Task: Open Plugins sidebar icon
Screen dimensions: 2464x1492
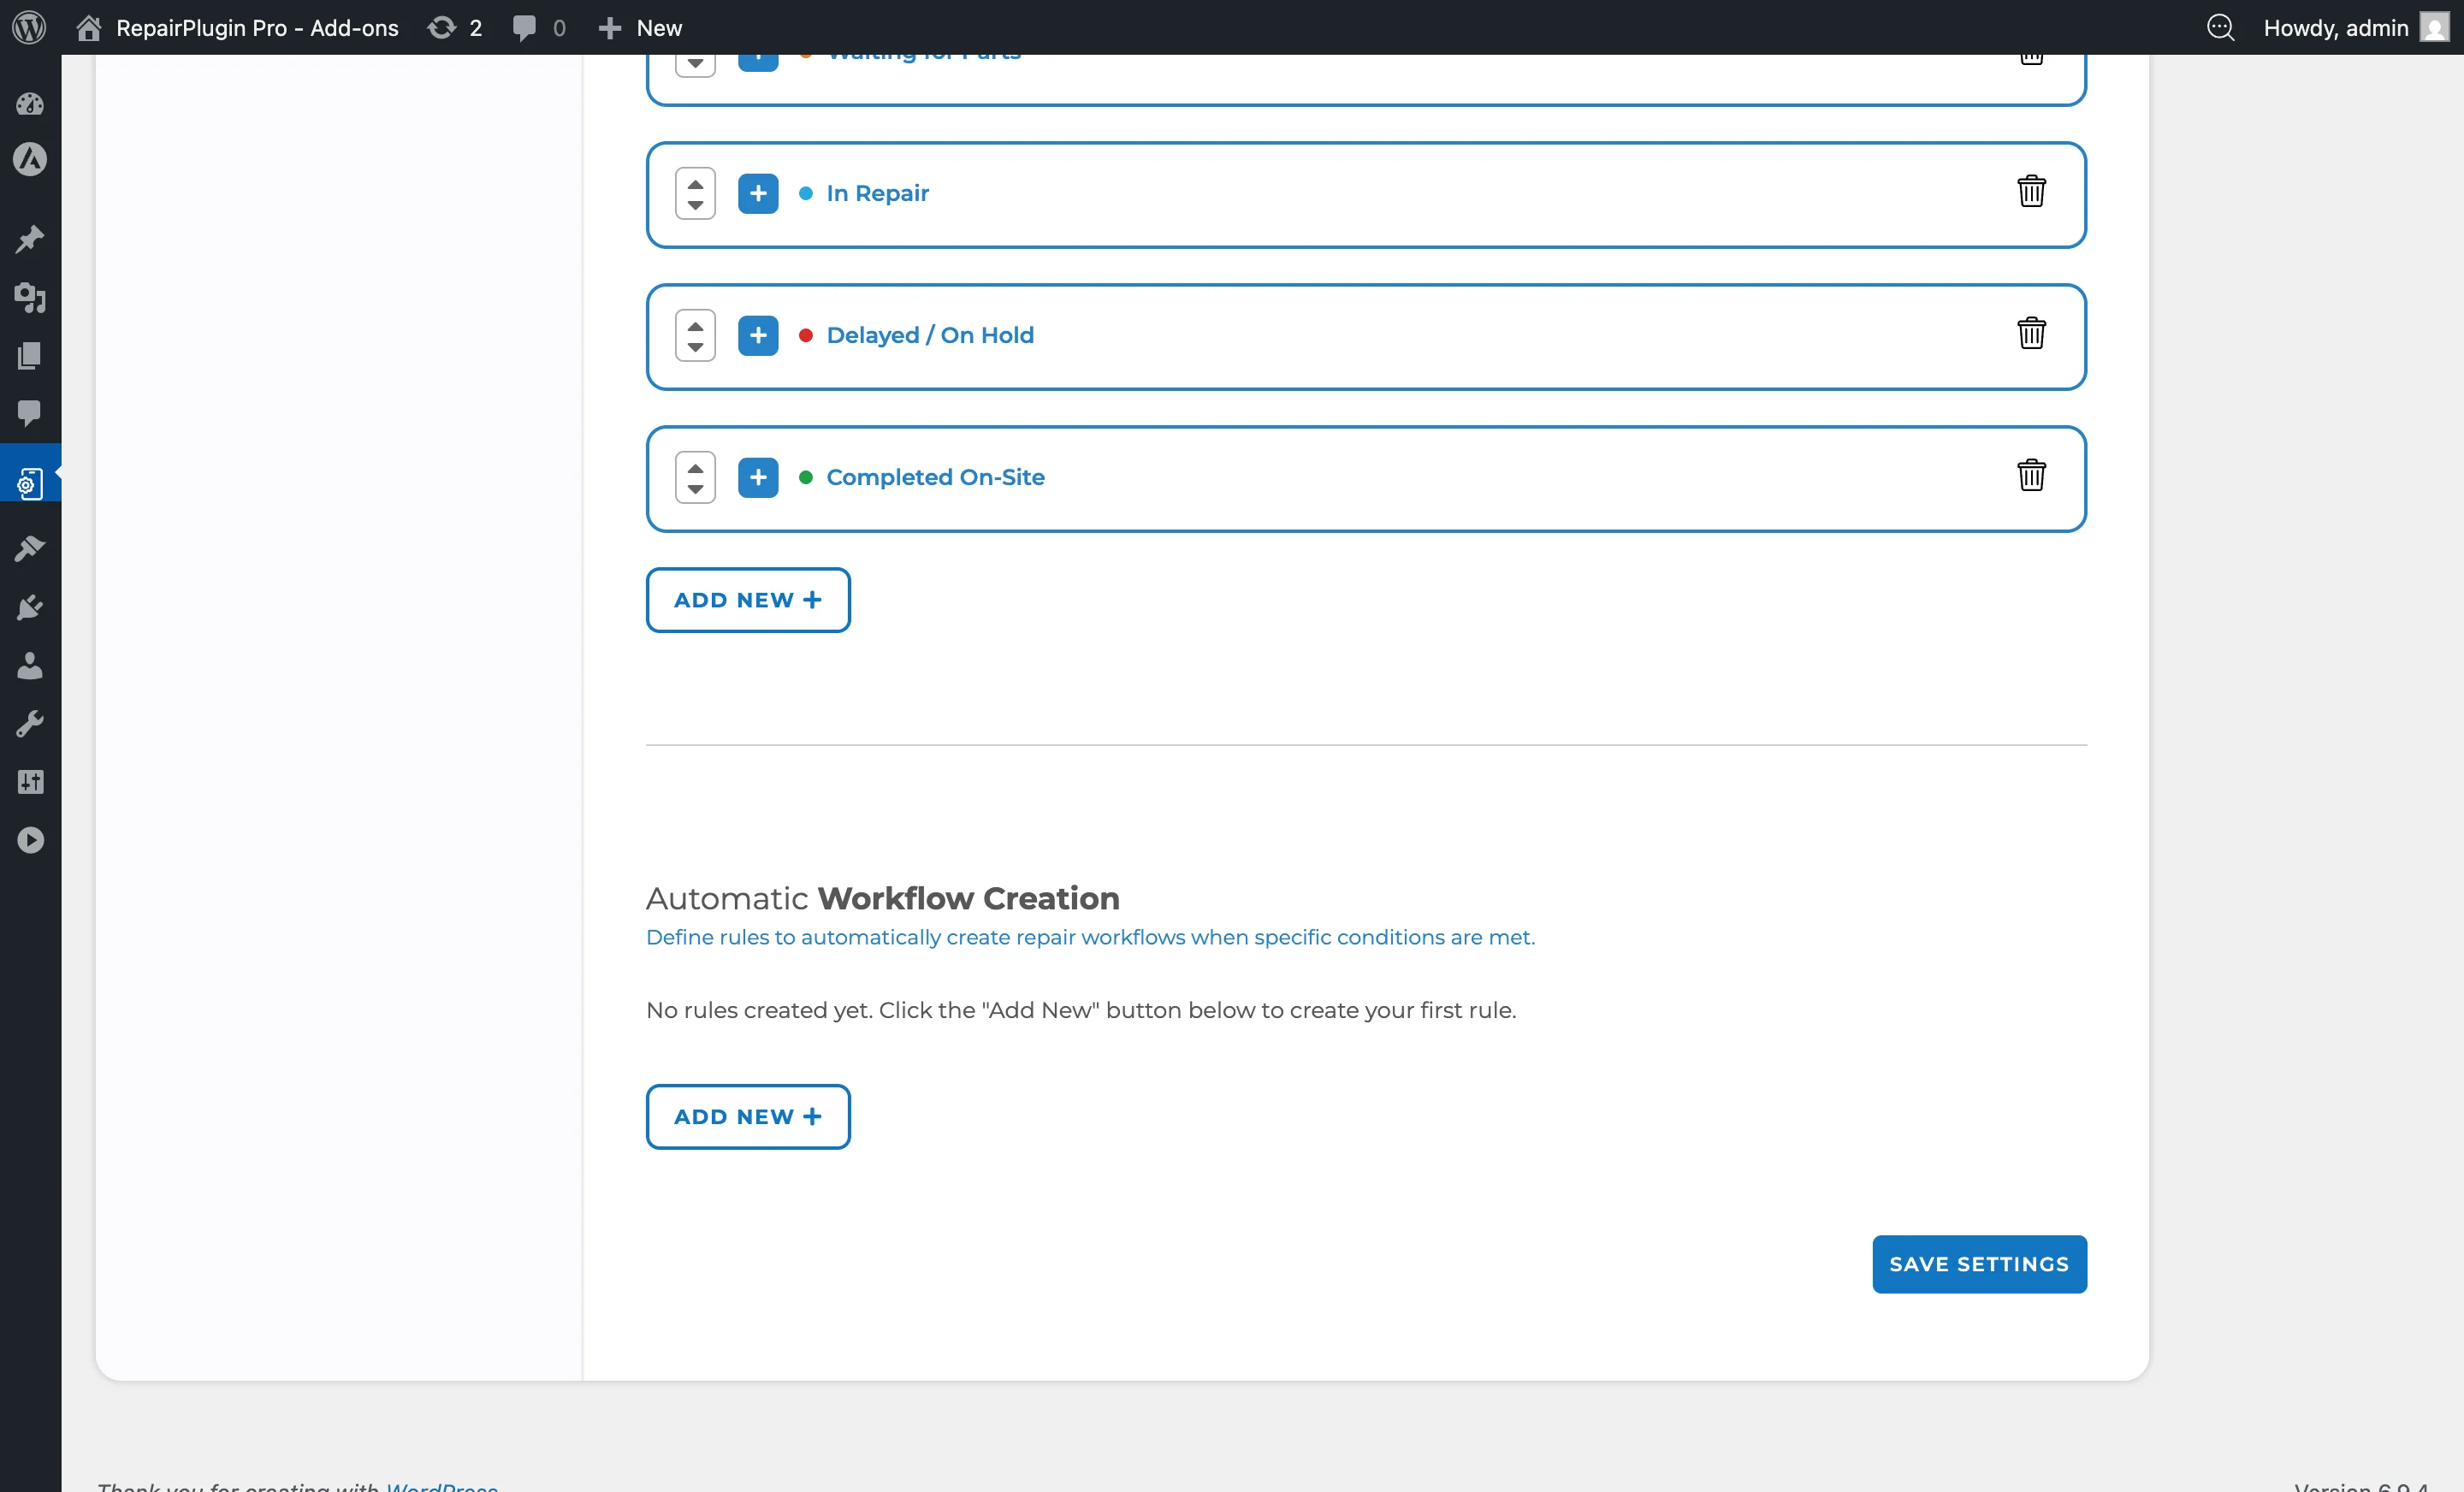Action: 30,607
